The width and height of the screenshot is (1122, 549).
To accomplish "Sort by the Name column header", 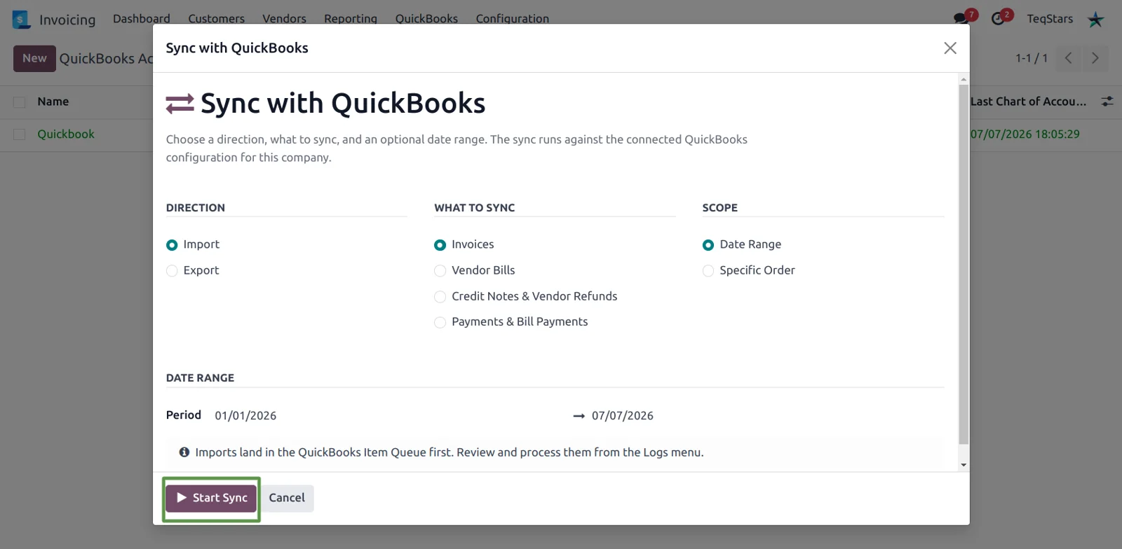I will coord(53,102).
